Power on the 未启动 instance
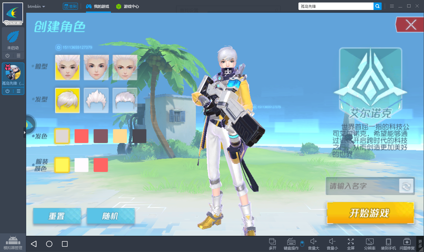 click(x=7, y=56)
